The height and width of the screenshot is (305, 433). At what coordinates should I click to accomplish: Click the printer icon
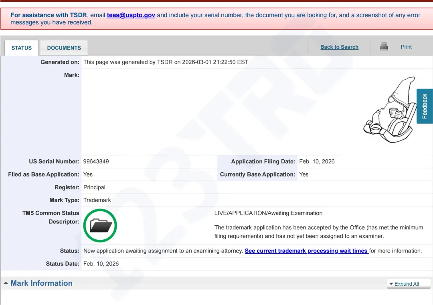tap(384, 46)
